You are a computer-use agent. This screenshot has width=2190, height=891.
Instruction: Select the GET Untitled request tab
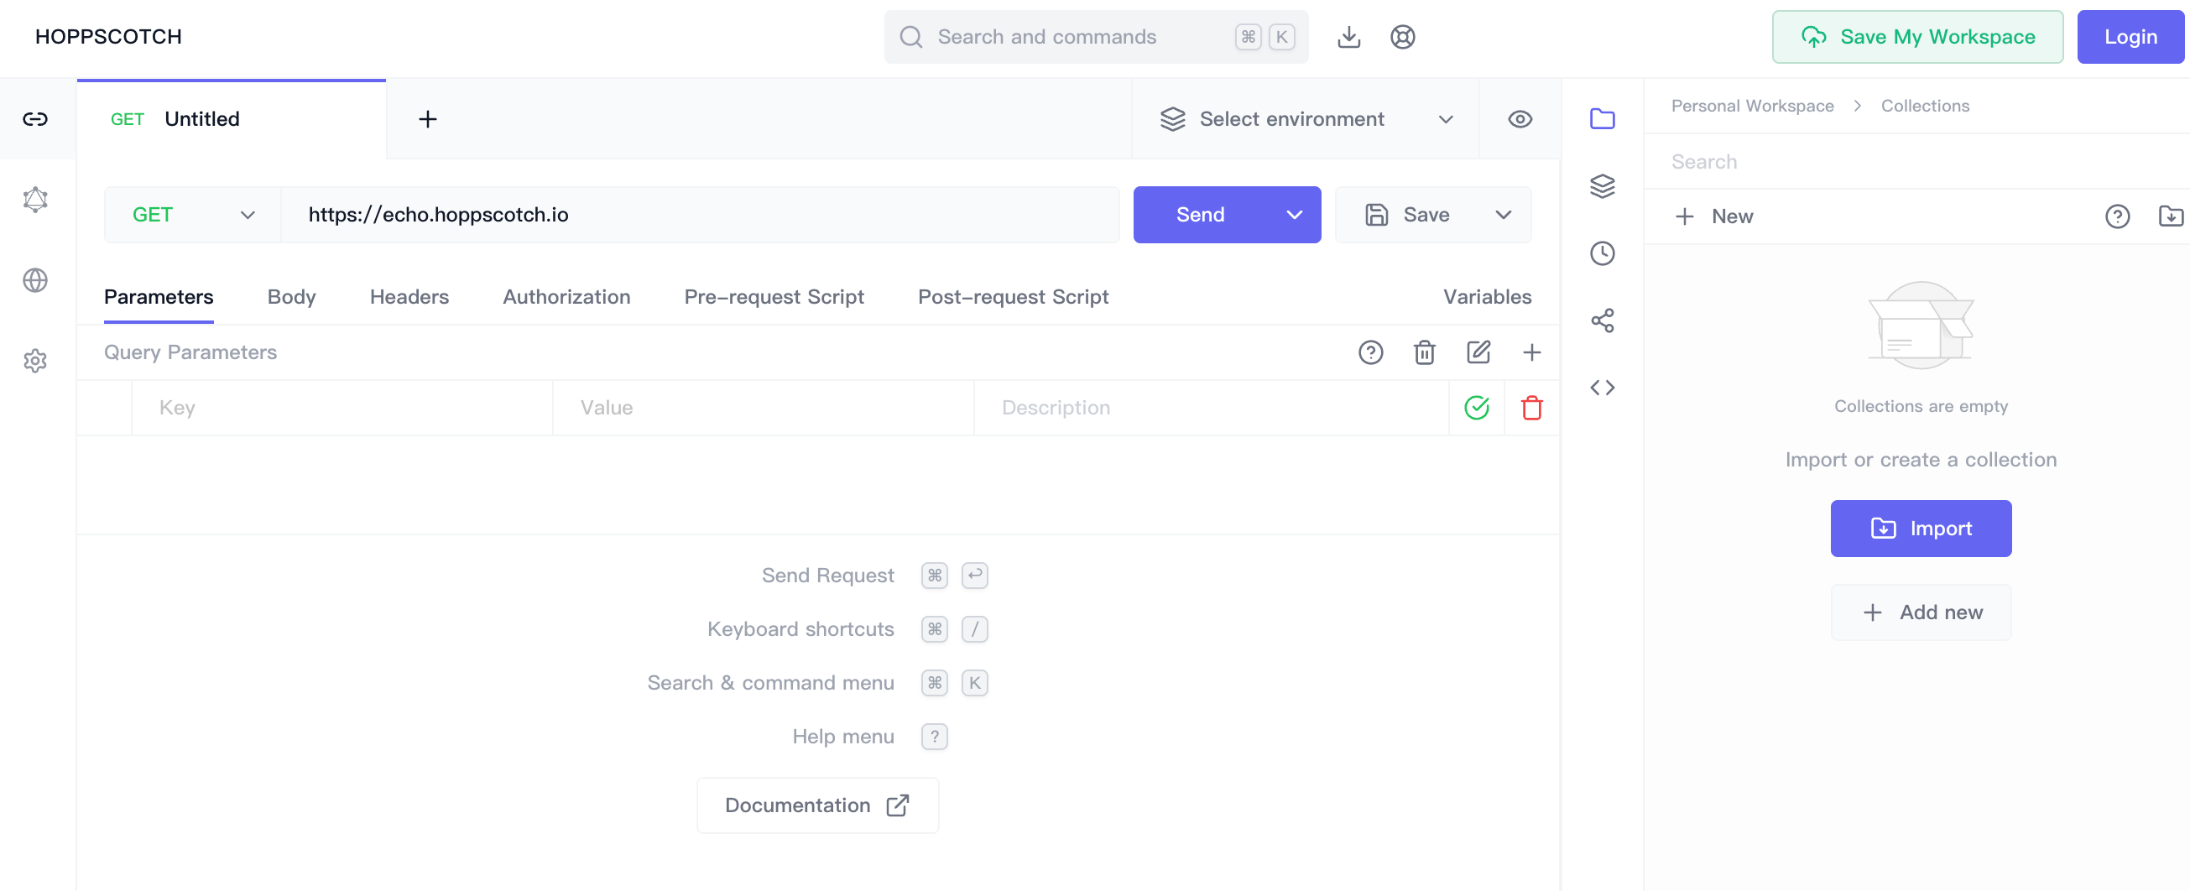[232, 119]
